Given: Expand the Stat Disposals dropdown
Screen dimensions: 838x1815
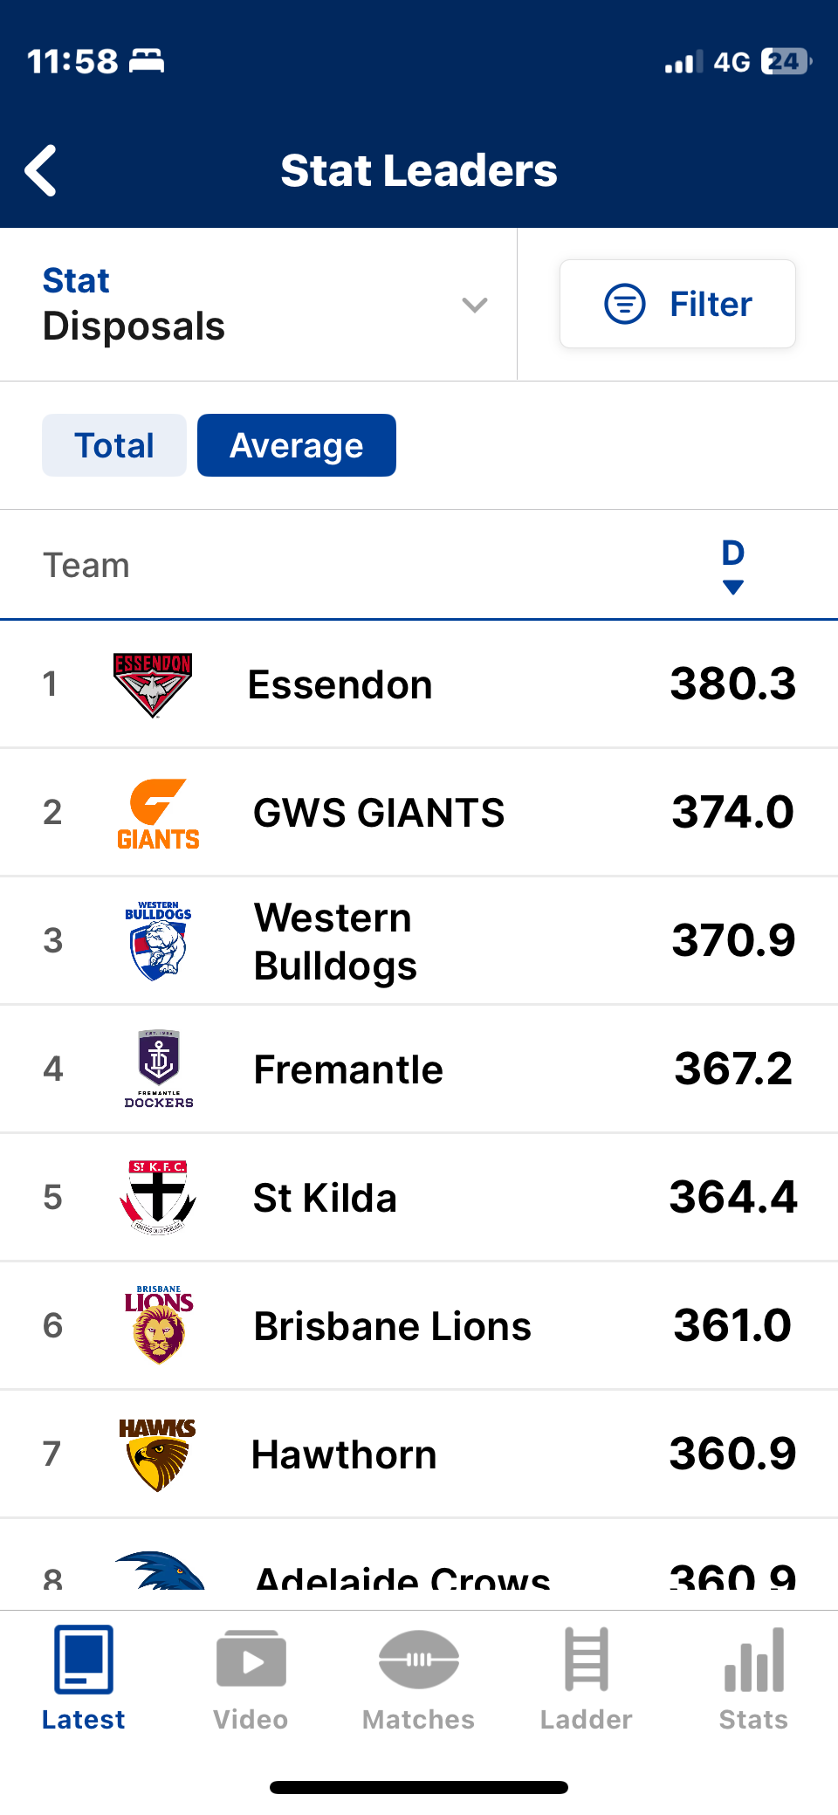Looking at the screenshot, I should click(x=258, y=305).
